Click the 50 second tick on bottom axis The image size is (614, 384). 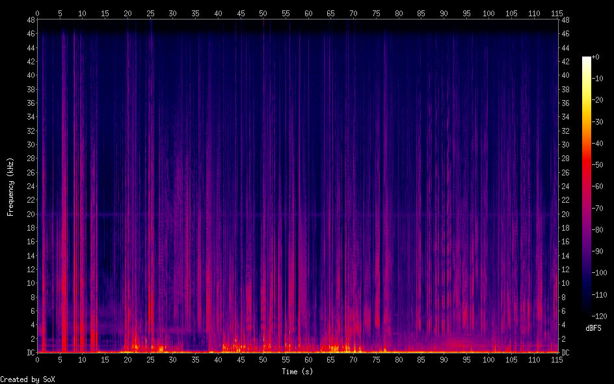pyautogui.click(x=263, y=359)
